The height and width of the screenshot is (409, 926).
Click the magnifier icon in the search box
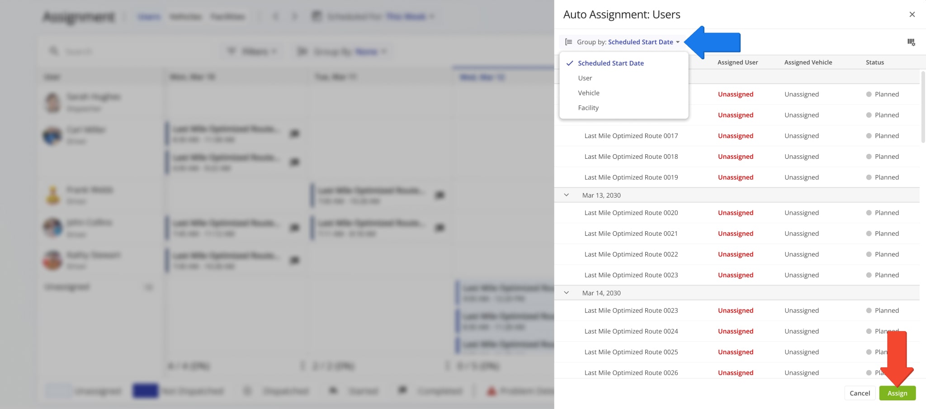coord(54,51)
